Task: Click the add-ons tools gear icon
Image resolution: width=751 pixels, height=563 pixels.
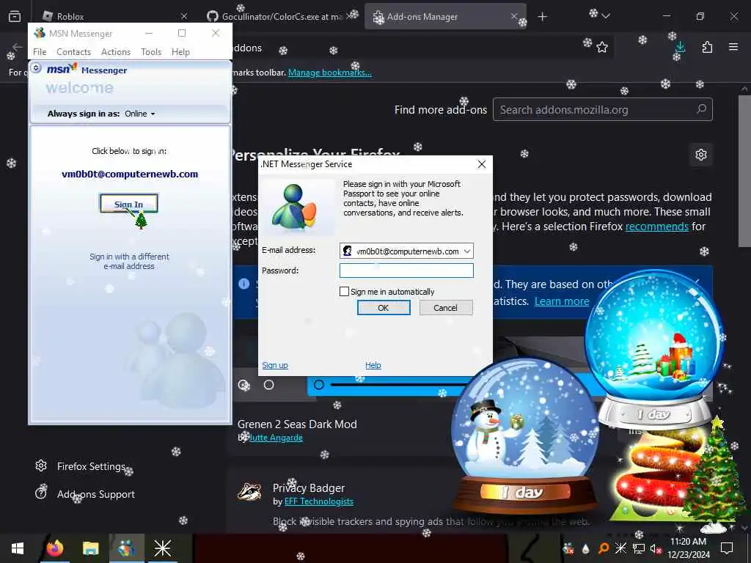Action: point(700,155)
